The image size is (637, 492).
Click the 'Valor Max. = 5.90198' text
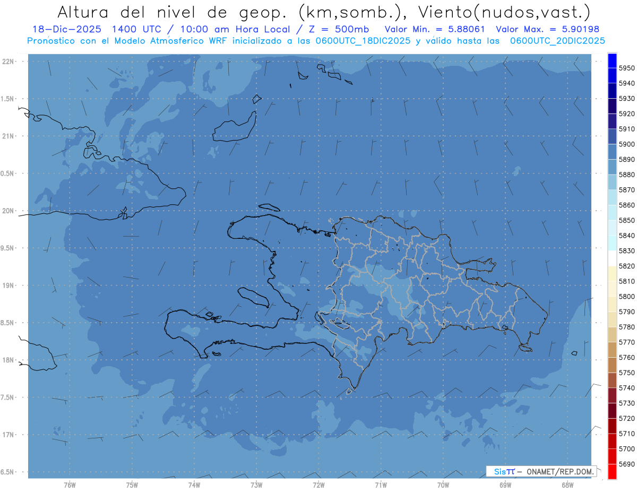coord(547,29)
